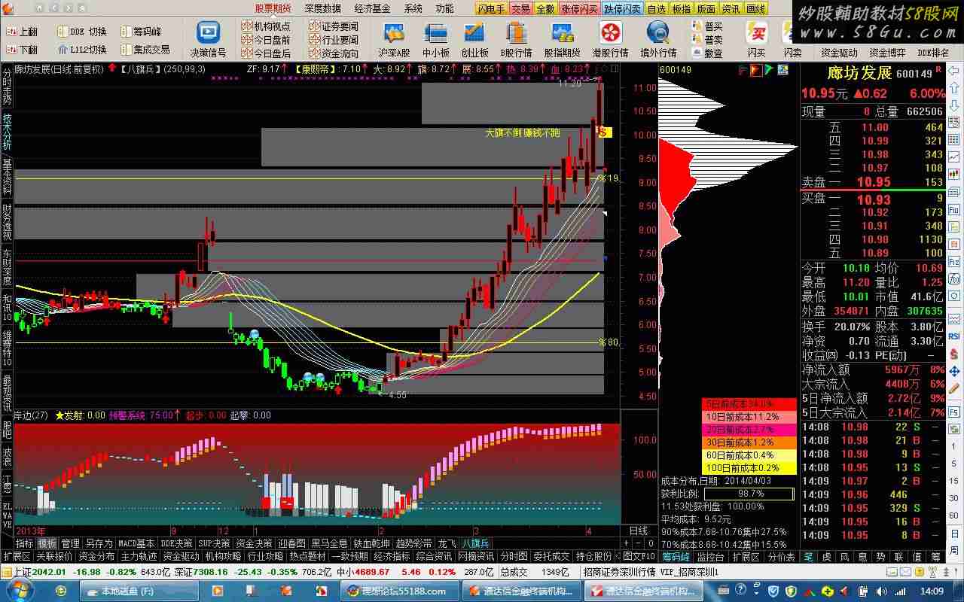The width and height of the screenshot is (964, 602).
Task: Click the L1L2切换 toolbar item
Action: coord(81,50)
